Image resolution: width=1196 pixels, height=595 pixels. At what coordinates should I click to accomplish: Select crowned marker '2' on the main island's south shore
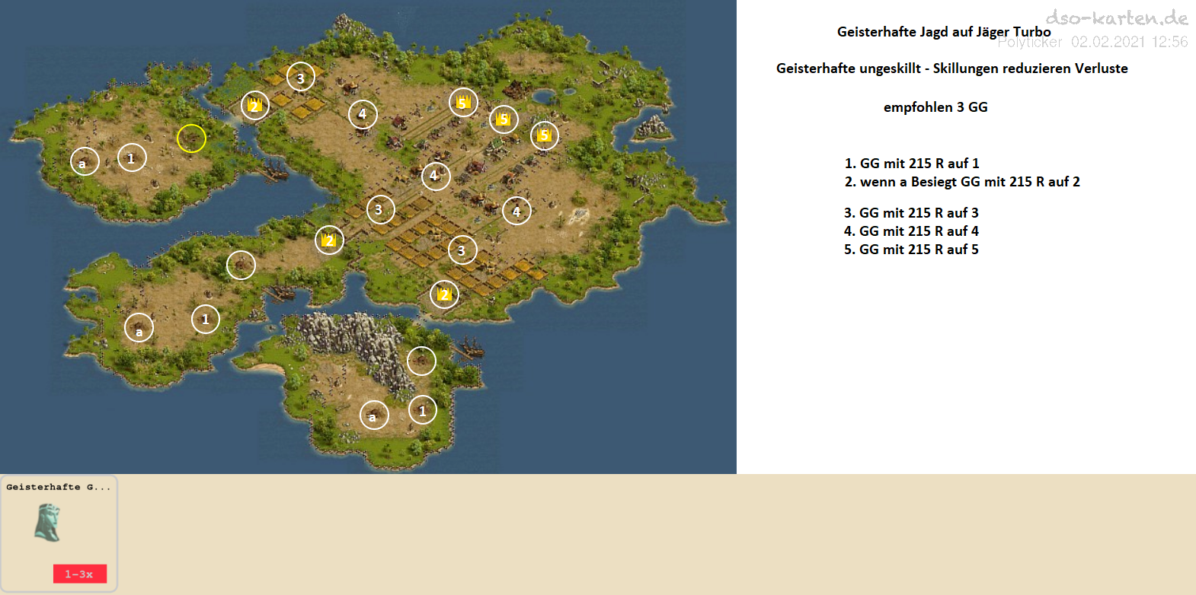pyautogui.click(x=445, y=294)
